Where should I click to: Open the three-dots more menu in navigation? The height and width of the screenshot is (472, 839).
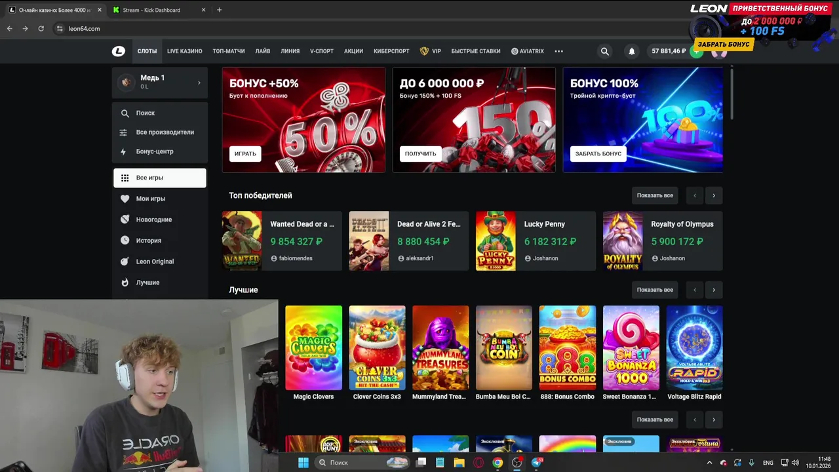click(558, 51)
